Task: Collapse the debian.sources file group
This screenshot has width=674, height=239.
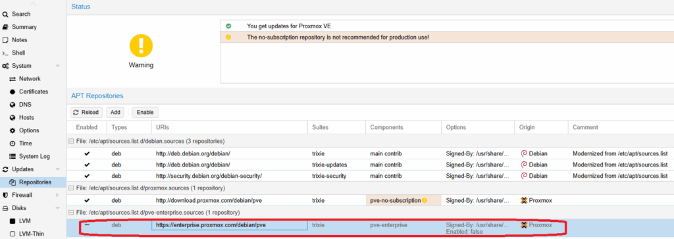Action: 71,141
